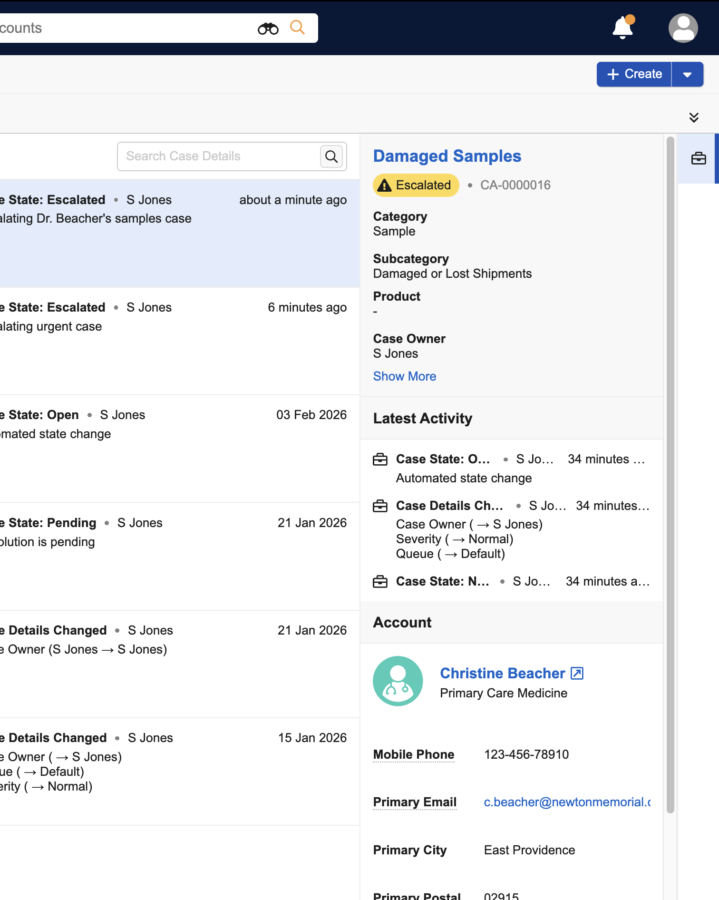Click the briefcase icon beside Case Details Changed activity
Screen dimensions: 719x900
tap(380, 506)
